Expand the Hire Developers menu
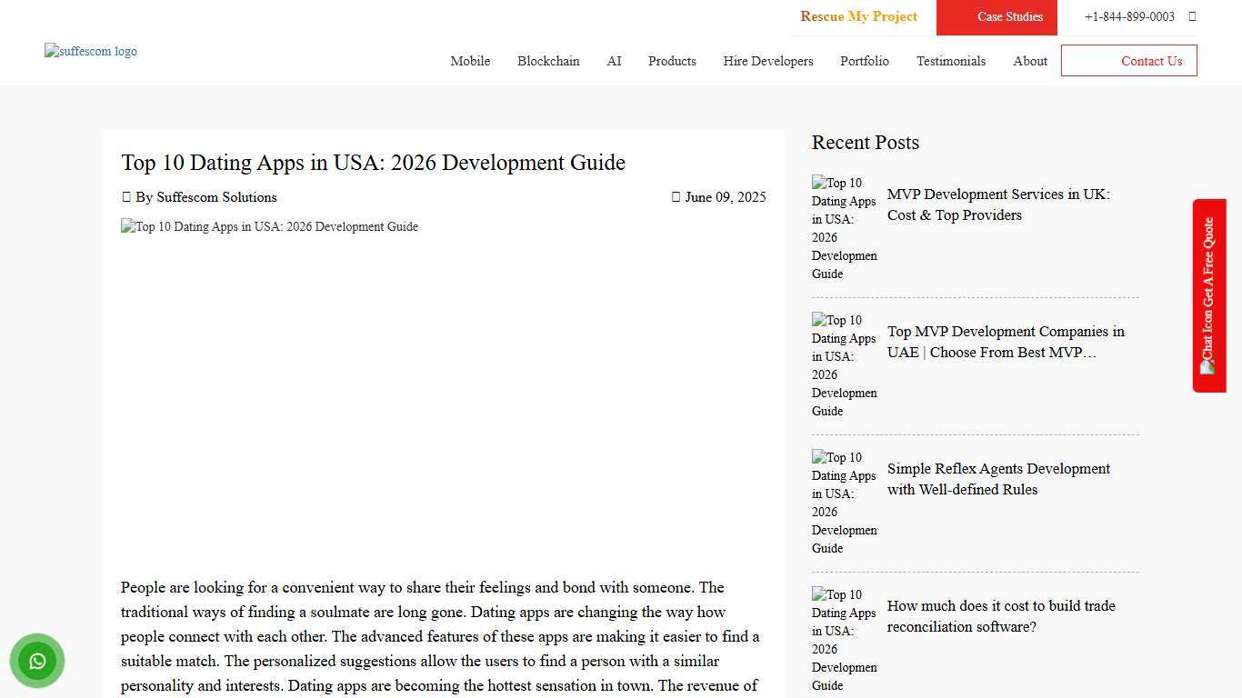Image resolution: width=1242 pixels, height=698 pixels. (x=768, y=61)
